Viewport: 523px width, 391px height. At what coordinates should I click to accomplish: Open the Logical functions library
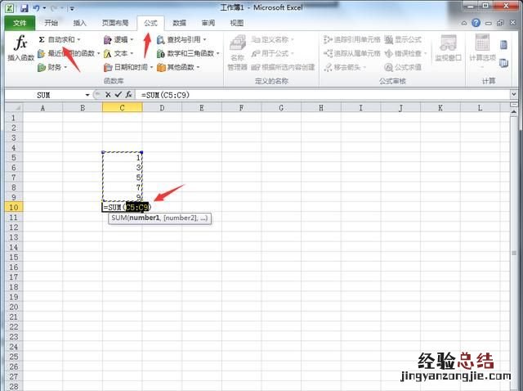tap(119, 39)
